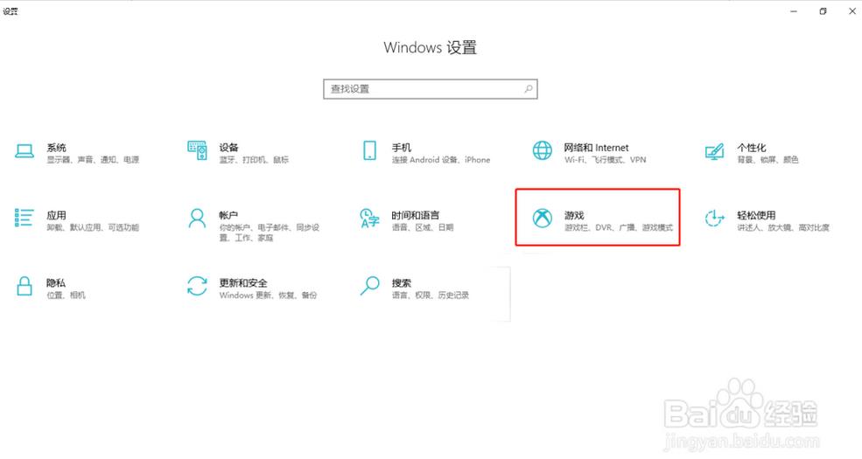The image size is (862, 459).
Task: Open the Devices (设备) keyboard icon
Action: pyautogui.click(x=197, y=150)
